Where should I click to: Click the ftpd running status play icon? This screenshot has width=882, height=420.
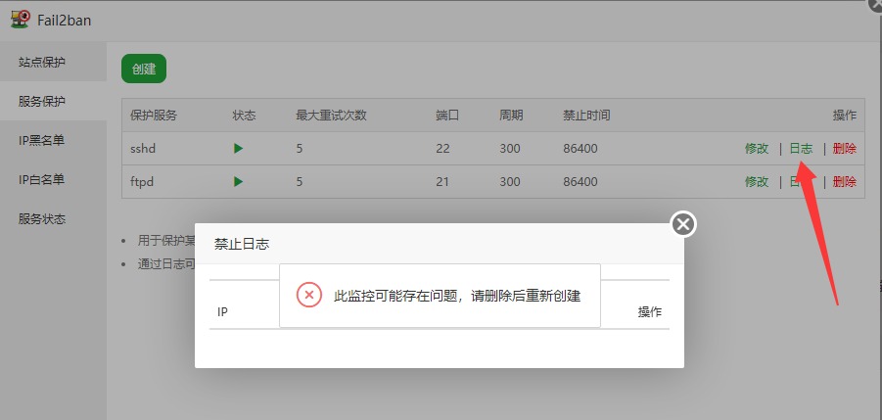click(x=239, y=181)
